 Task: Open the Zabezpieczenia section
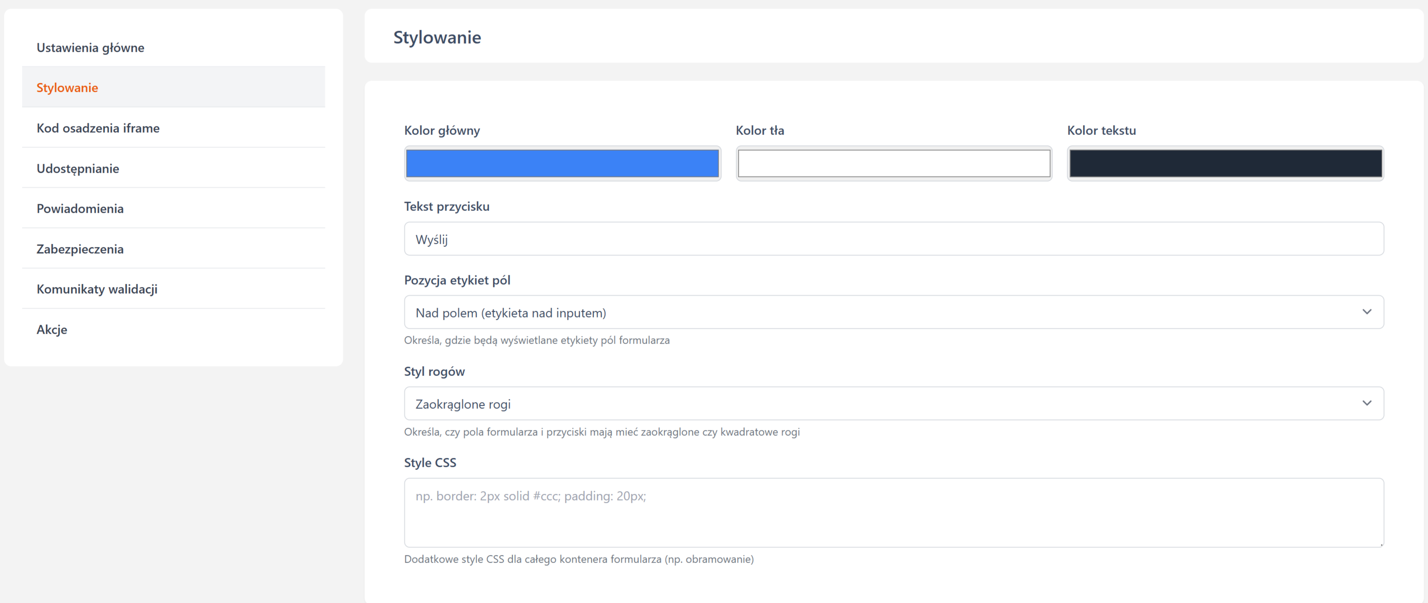point(80,249)
